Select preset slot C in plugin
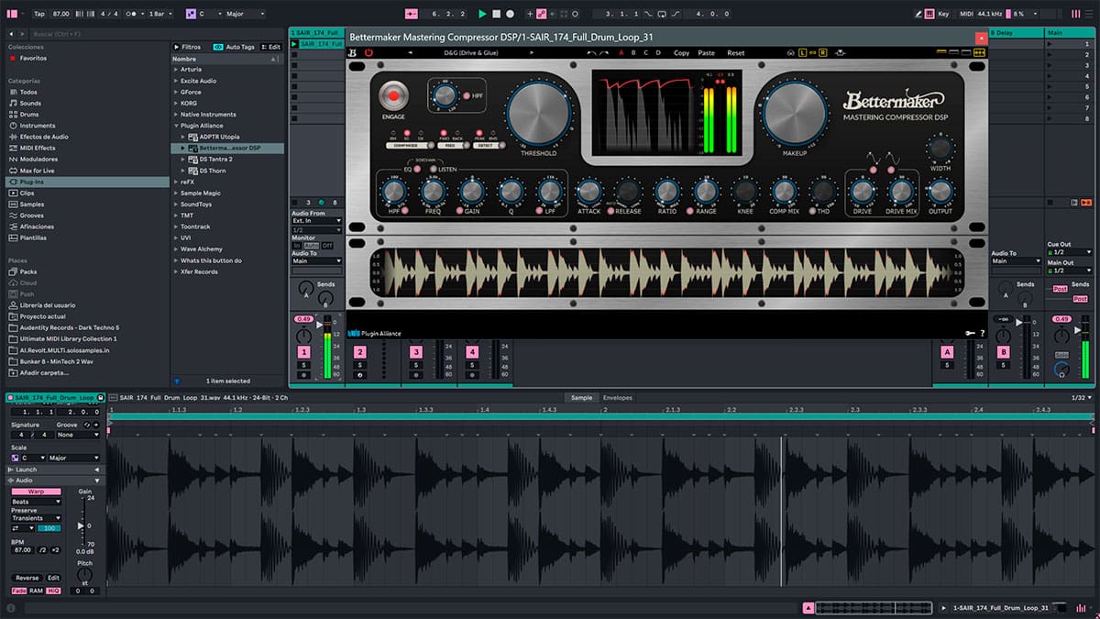 645,52
